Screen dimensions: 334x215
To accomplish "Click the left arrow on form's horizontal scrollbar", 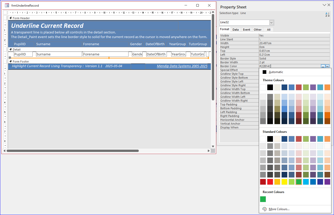I will [x=5, y=151].
